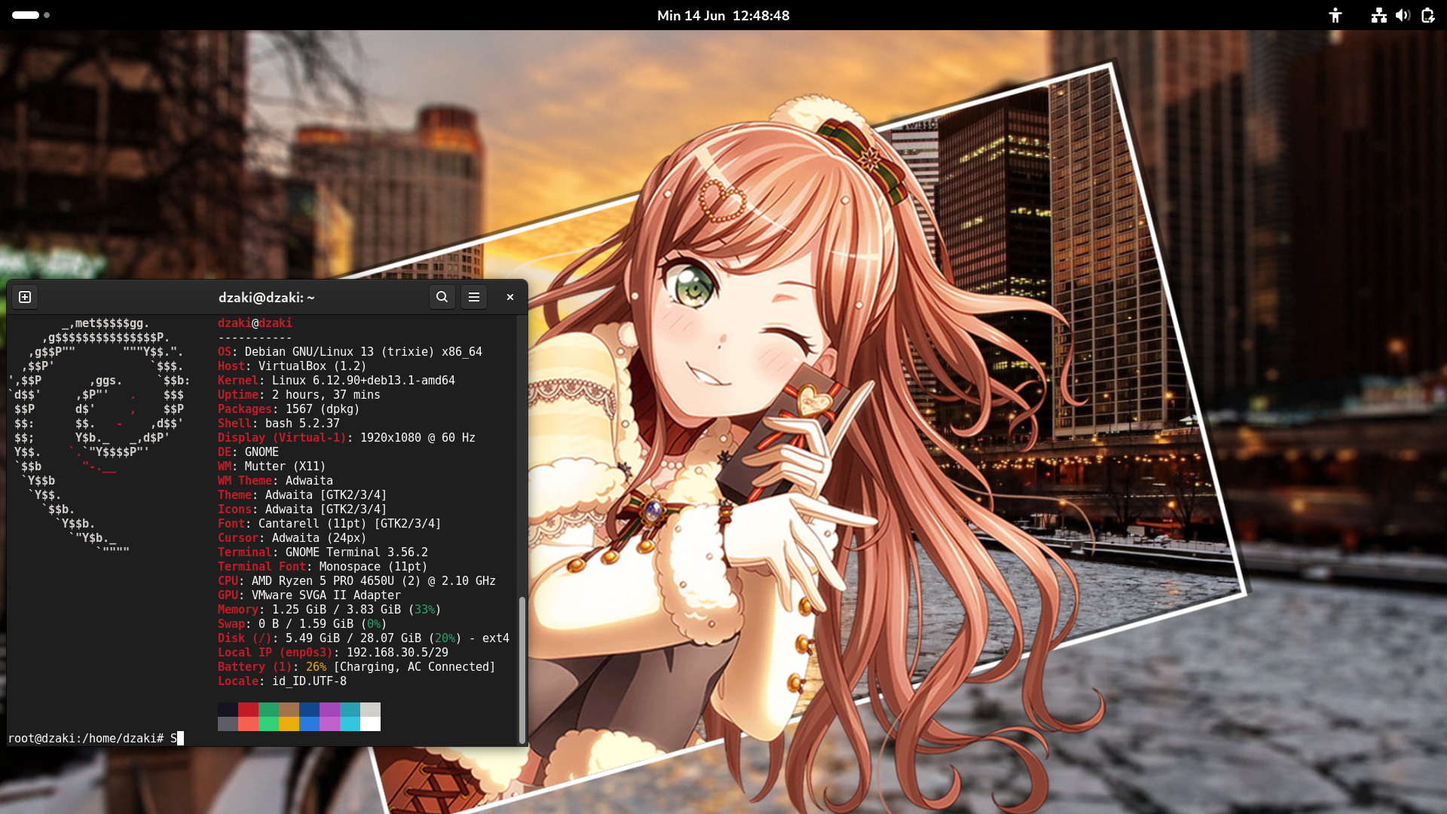Click the Uptime: 2 hours, 37 mins line
1447x814 pixels.
tap(299, 395)
